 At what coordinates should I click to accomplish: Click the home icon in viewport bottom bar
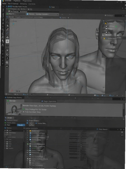coord(69,95)
